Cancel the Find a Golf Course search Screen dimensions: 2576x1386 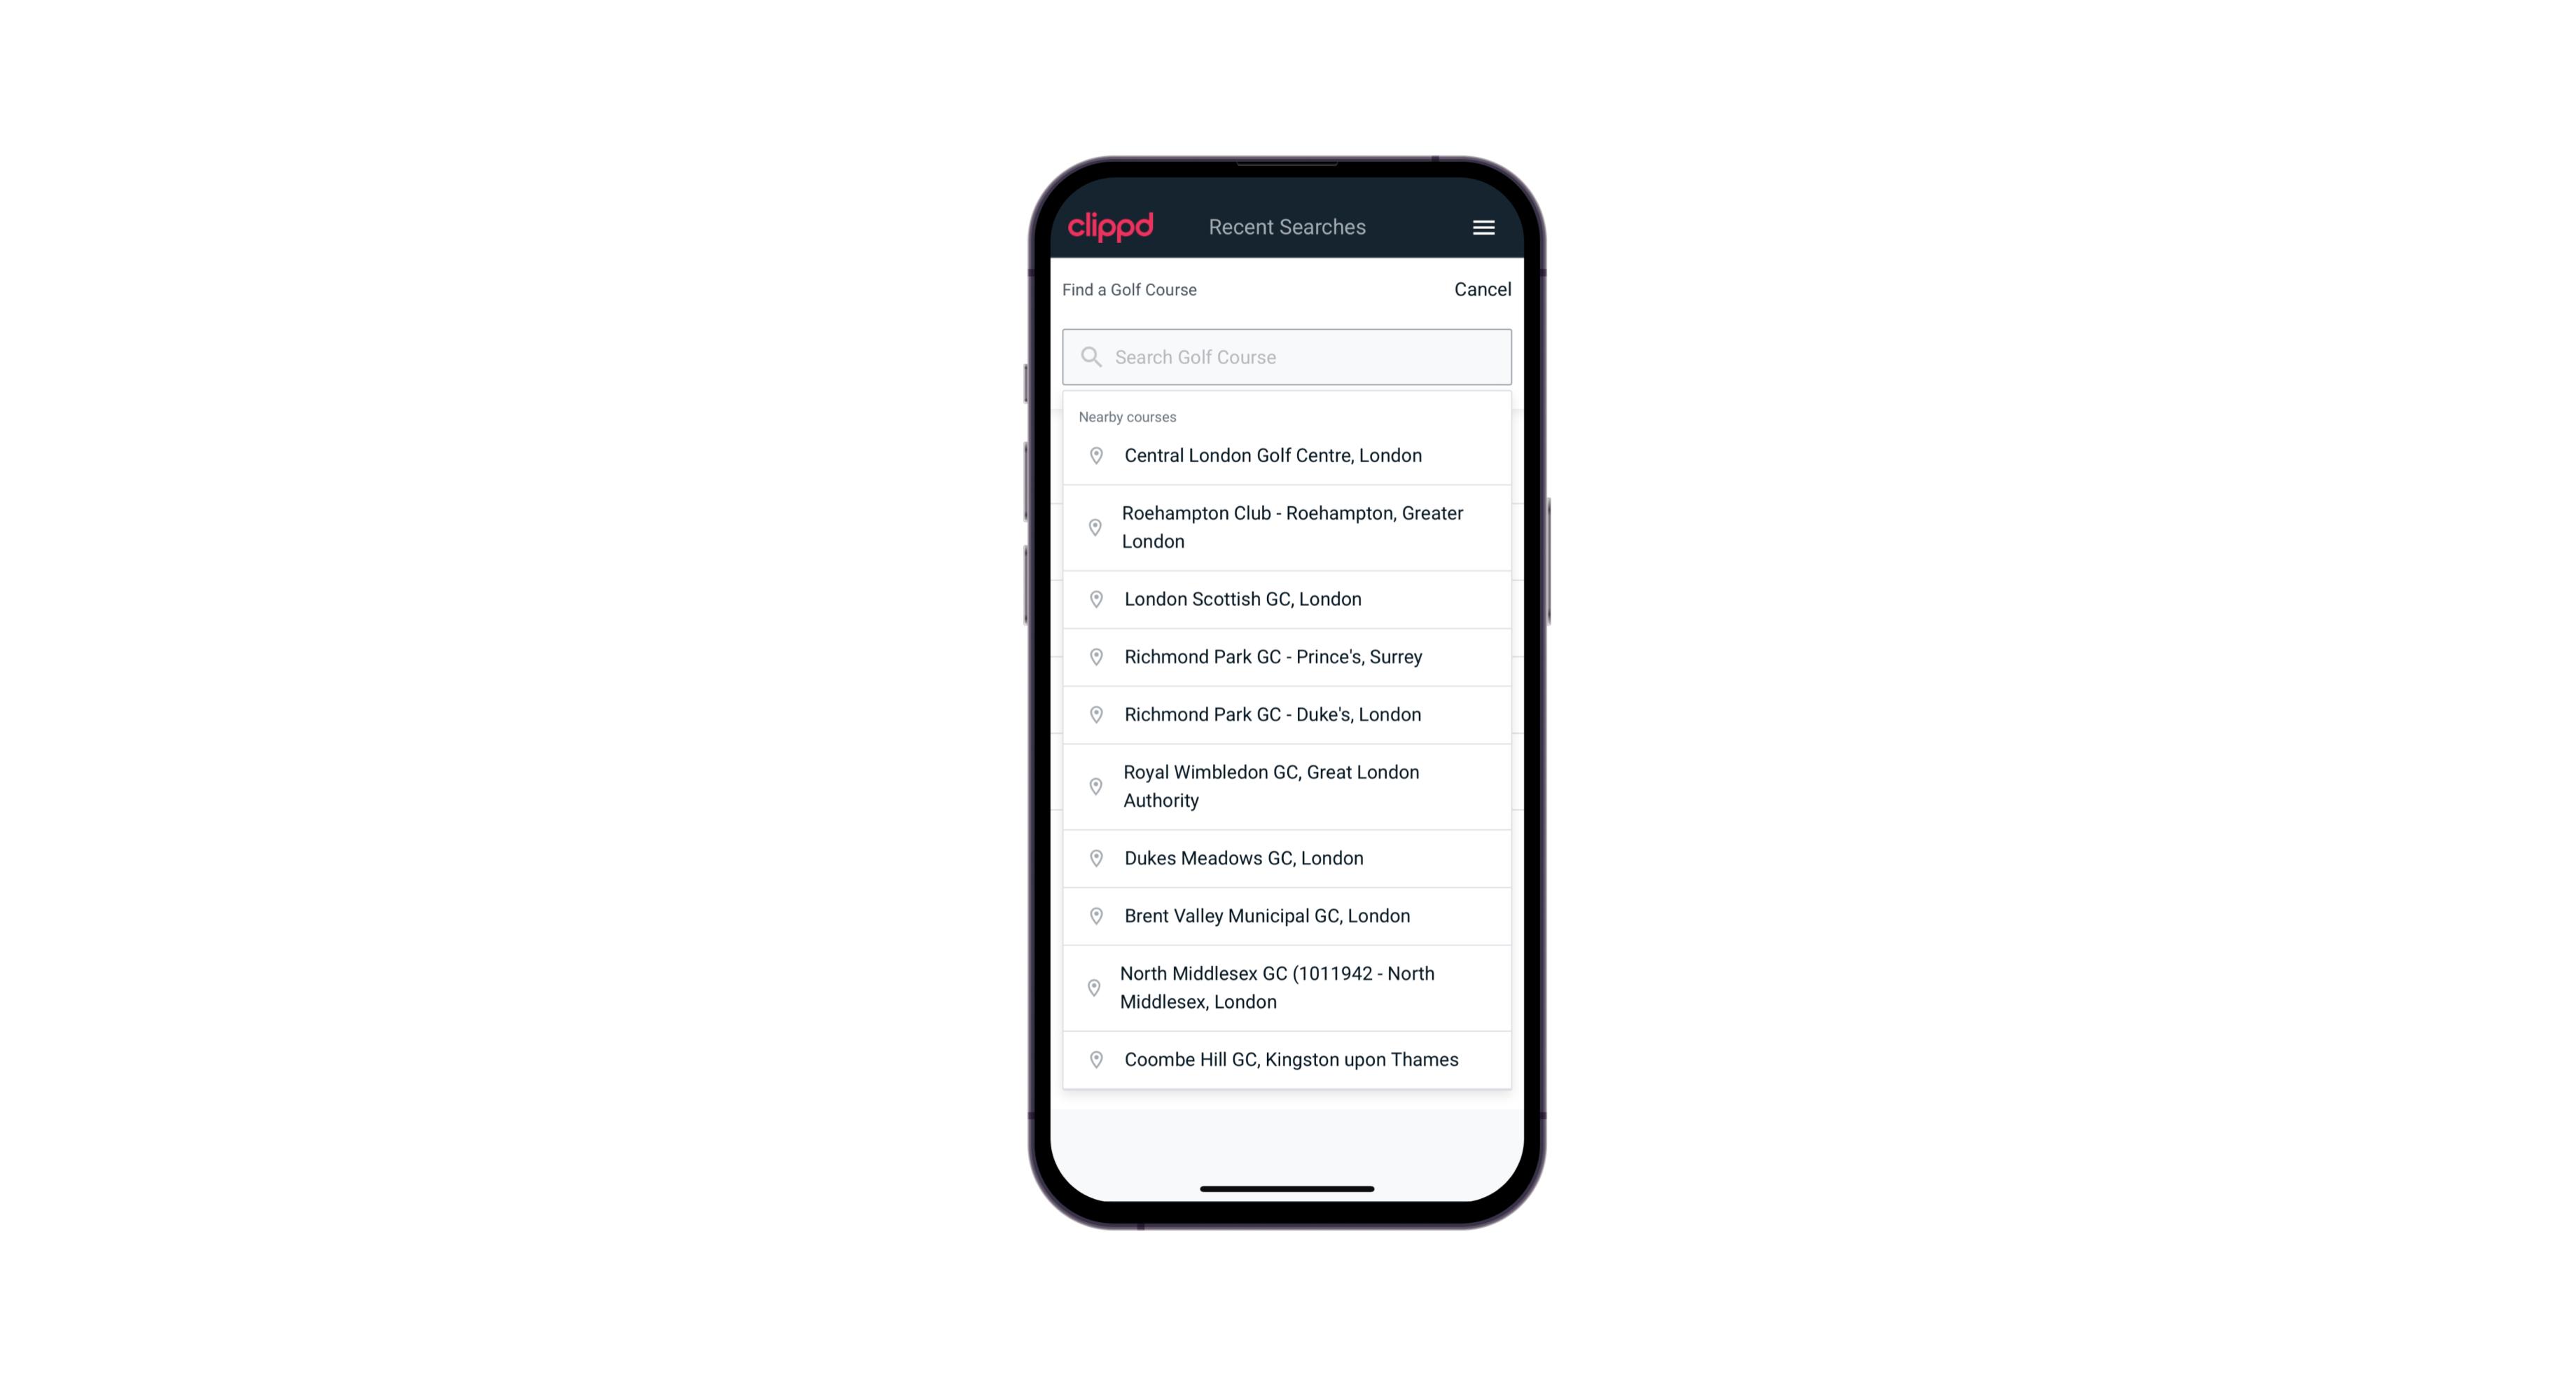1481,286
